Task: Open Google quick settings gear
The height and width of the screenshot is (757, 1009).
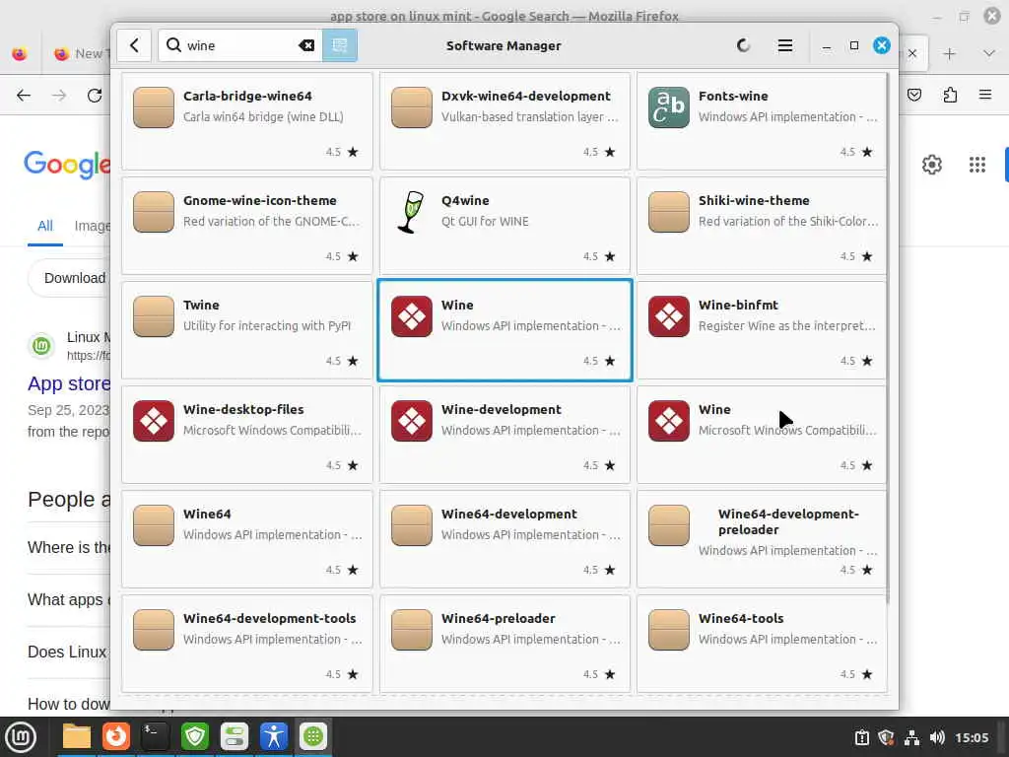Action: pos(931,165)
